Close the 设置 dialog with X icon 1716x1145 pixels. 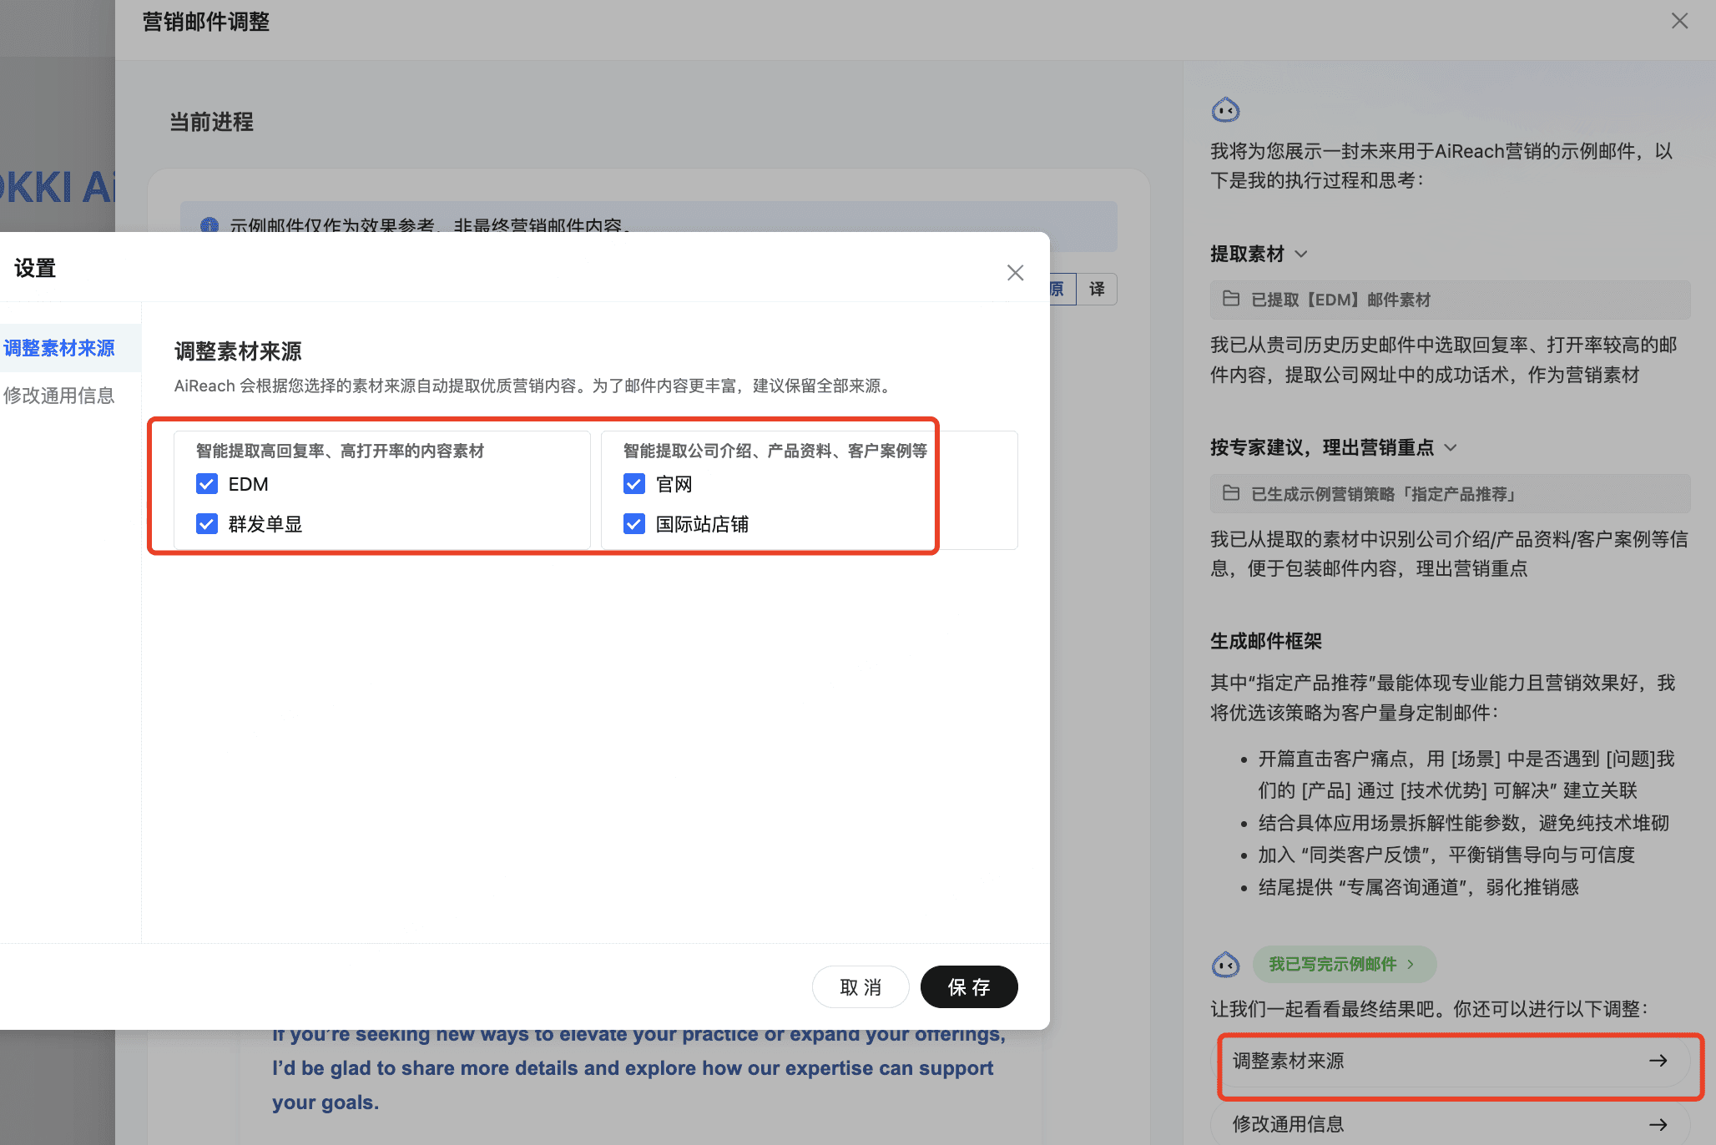1015,273
